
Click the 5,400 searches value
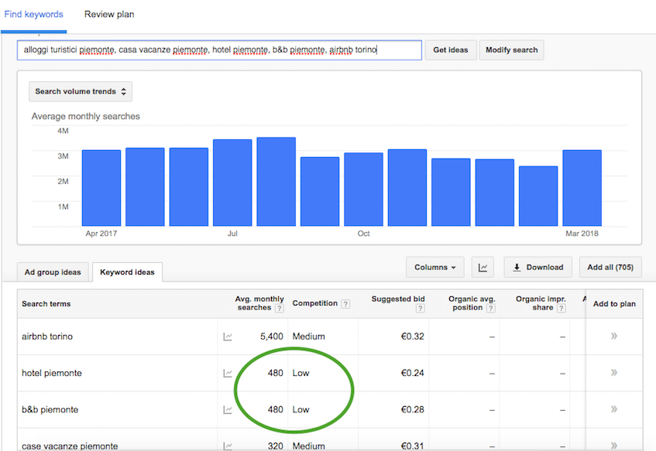[x=272, y=337]
